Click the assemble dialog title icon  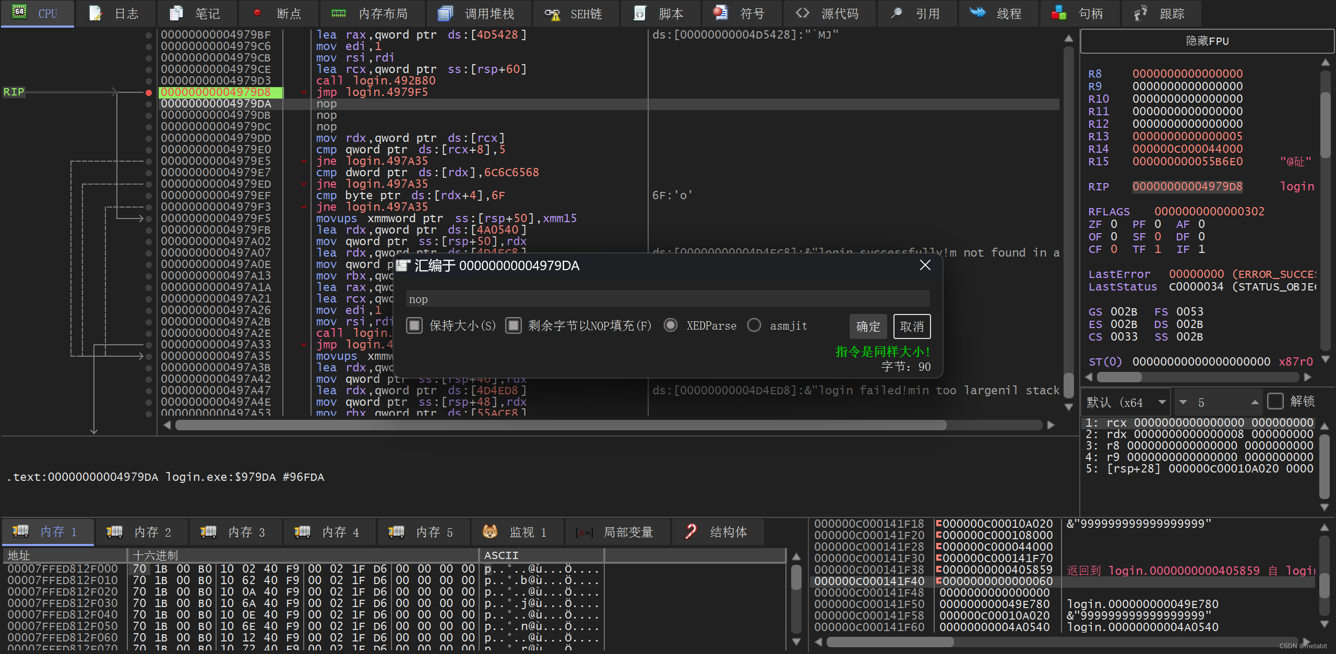tap(403, 266)
